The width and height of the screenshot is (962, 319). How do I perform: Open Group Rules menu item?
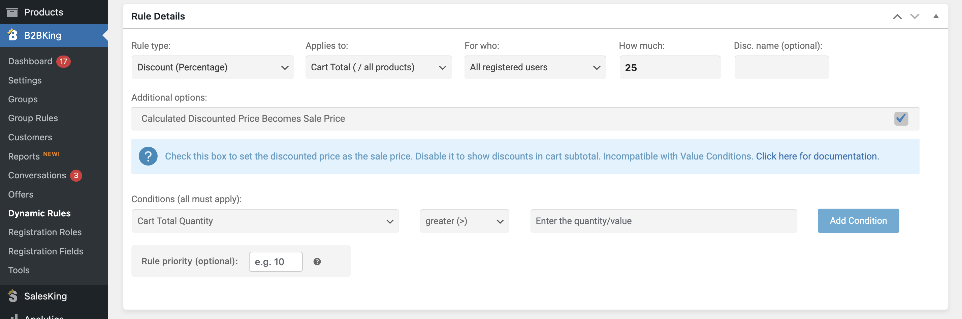point(33,118)
